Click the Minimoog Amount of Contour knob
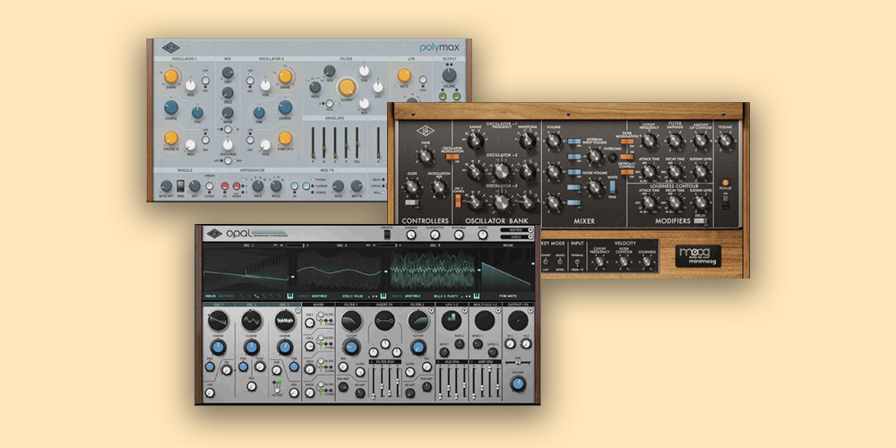The image size is (896, 448). 701,141
